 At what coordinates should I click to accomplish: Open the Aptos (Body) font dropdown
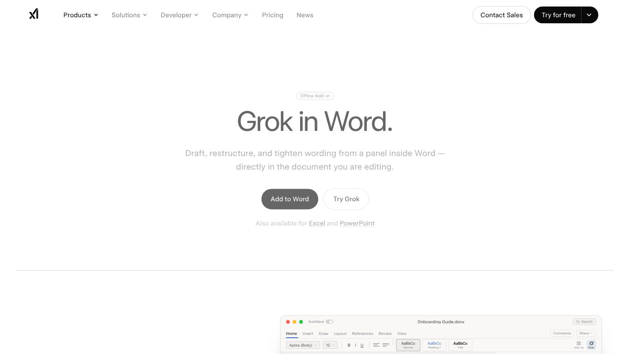pos(303,345)
